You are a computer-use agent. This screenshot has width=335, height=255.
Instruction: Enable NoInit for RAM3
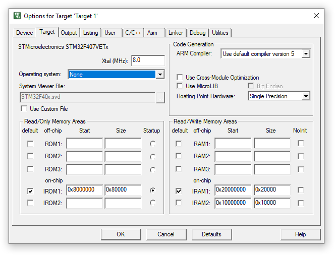301,169
